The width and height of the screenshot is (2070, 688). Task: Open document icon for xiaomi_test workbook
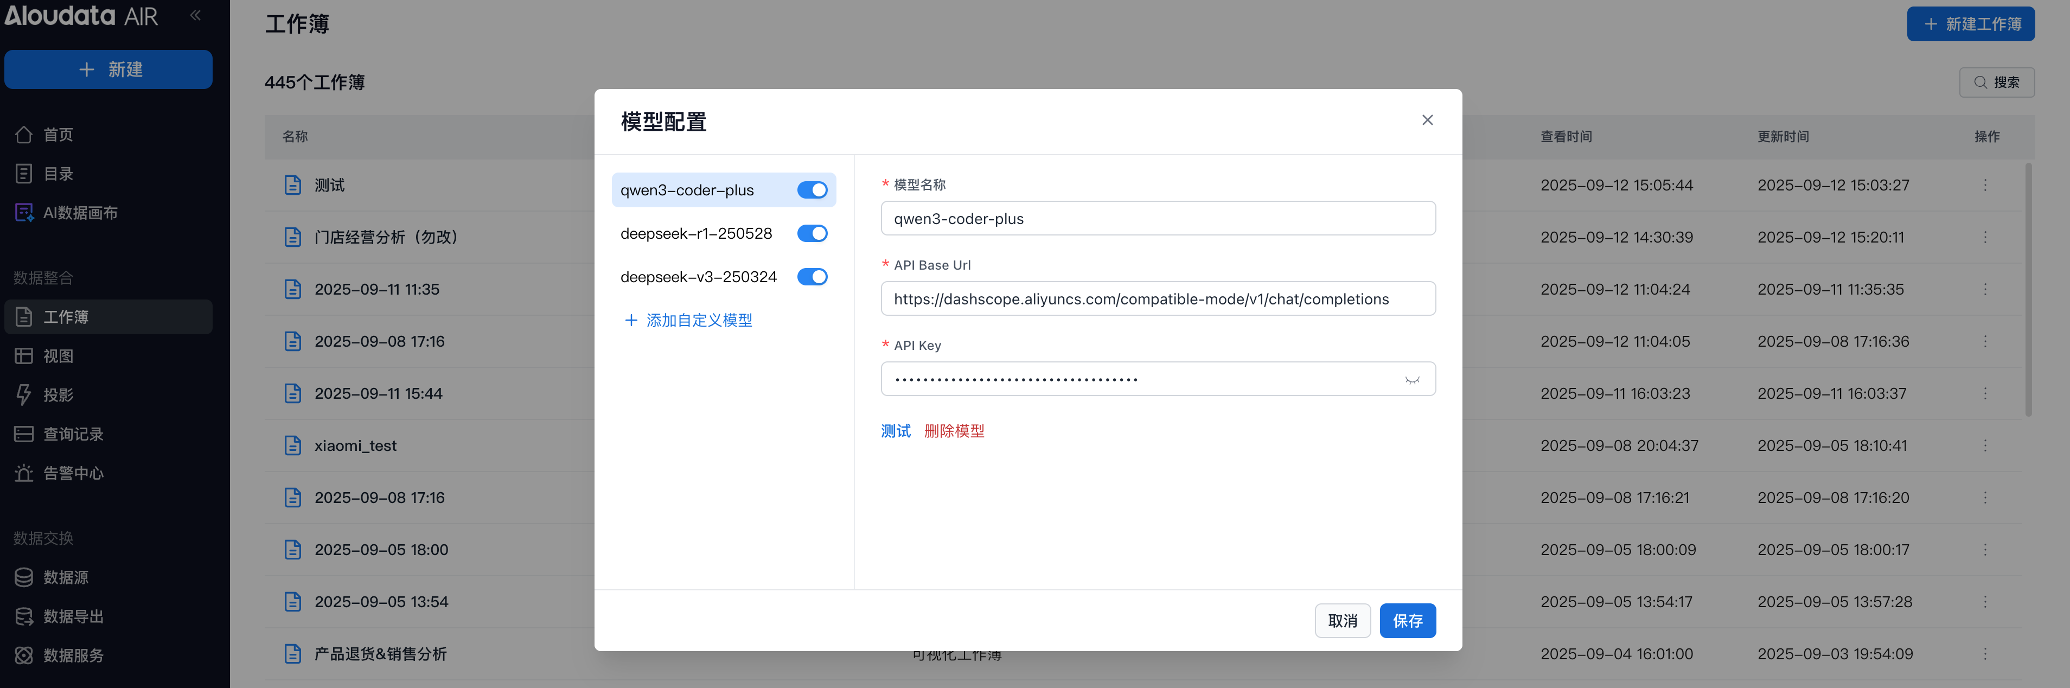point(292,445)
